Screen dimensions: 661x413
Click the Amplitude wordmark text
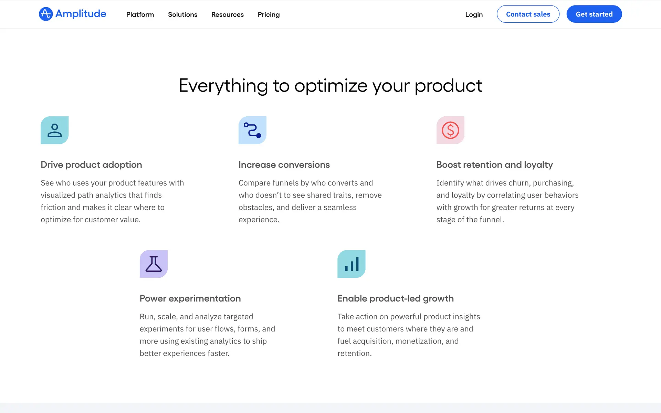point(81,14)
